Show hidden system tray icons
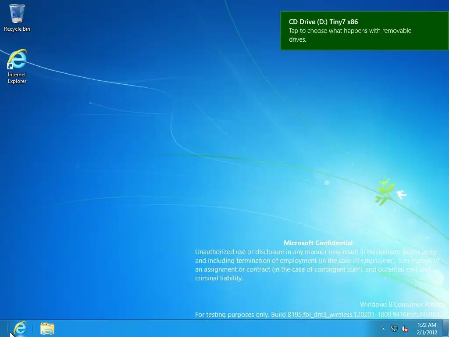 [383, 329]
